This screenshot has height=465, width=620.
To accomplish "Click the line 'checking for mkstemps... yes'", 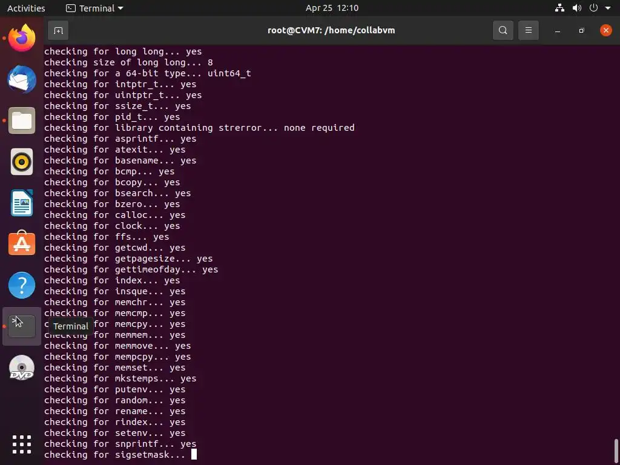I will coord(120,378).
